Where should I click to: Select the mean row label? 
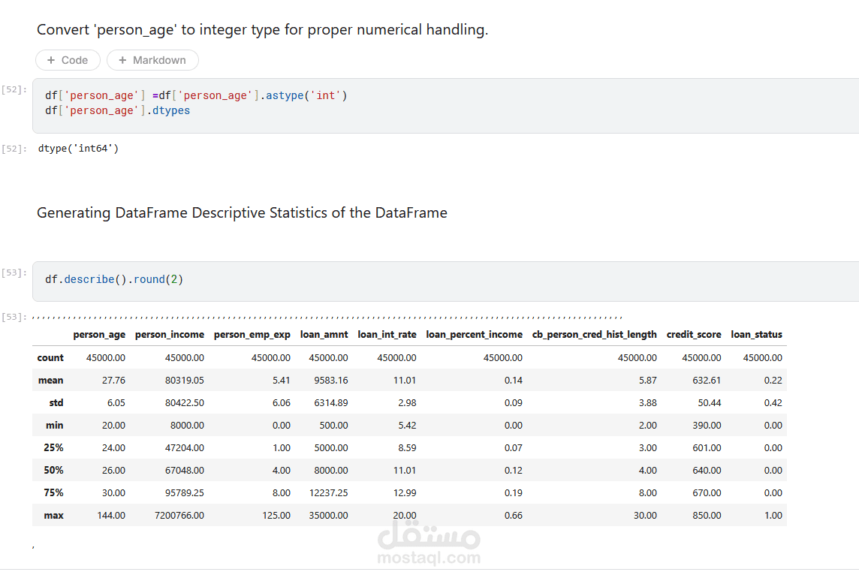pos(50,381)
